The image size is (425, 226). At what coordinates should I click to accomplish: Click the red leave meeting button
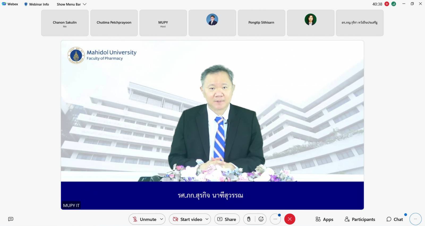point(290,219)
